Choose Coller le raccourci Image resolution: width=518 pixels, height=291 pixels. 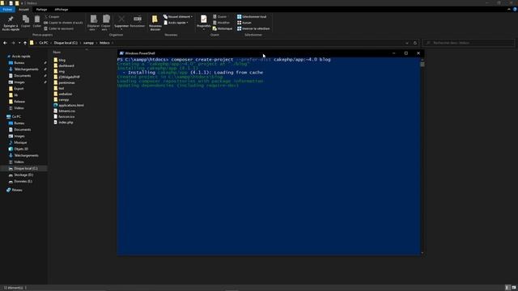[59, 29]
